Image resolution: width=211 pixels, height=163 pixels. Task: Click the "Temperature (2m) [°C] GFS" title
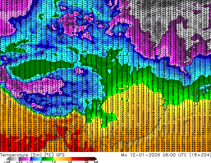[x=32, y=155]
